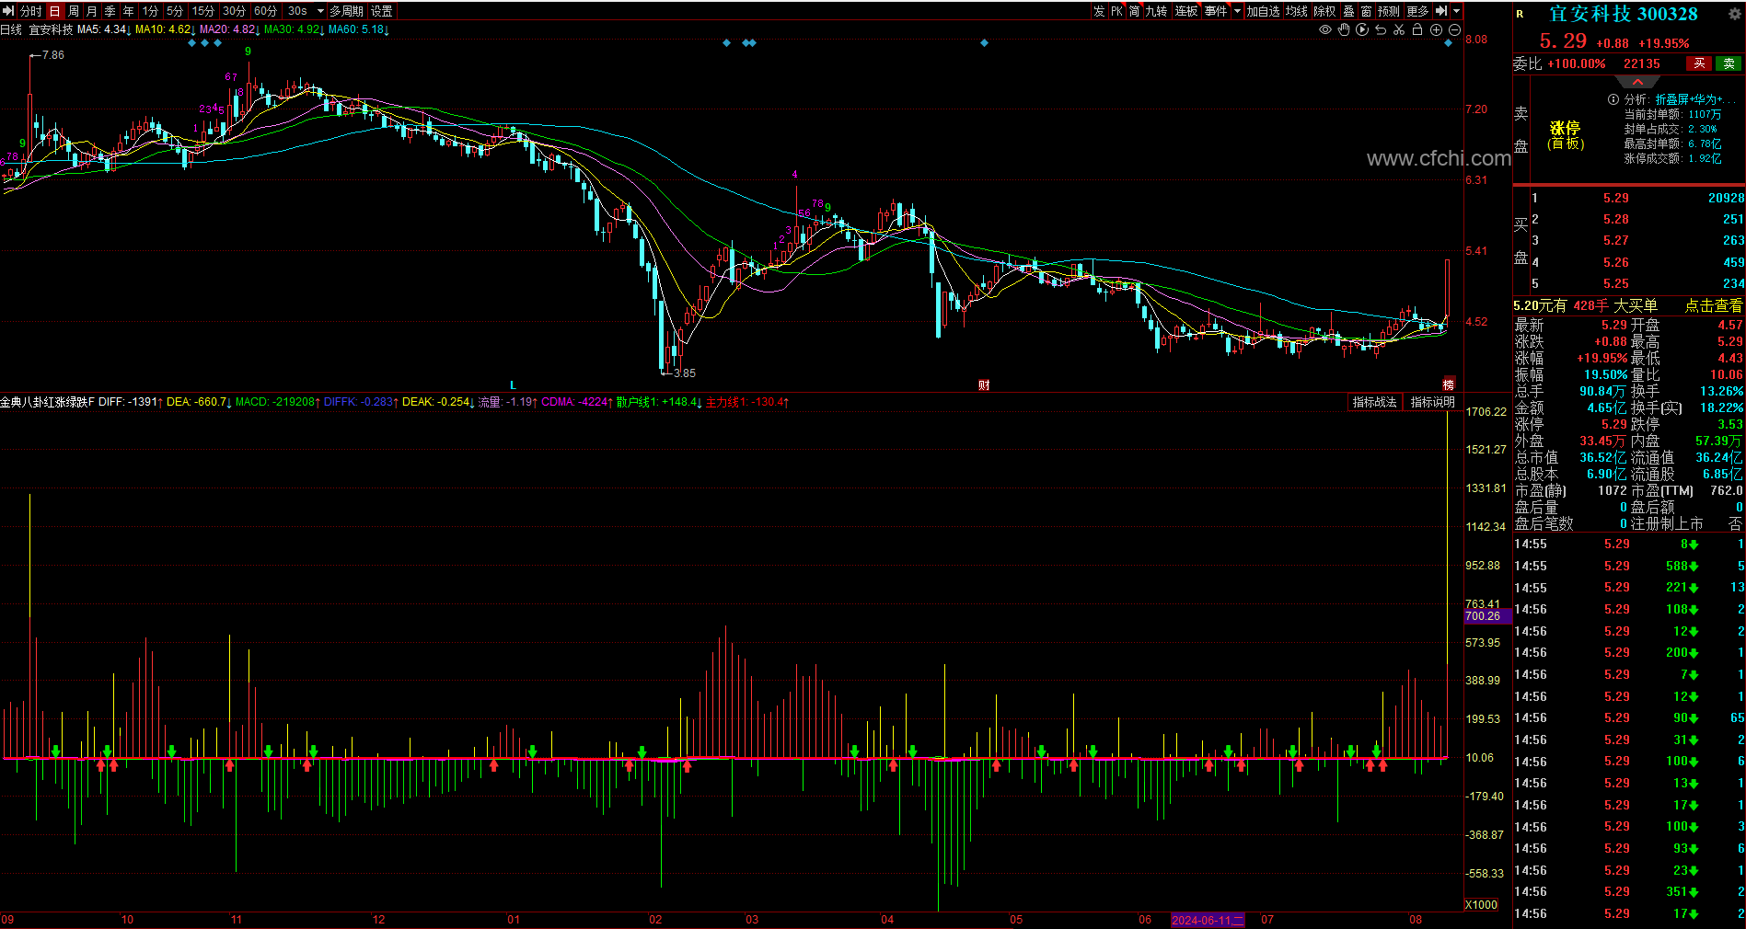Click the MA60: 5.18 indicator label
This screenshot has width=1746, height=929.
point(359,29)
